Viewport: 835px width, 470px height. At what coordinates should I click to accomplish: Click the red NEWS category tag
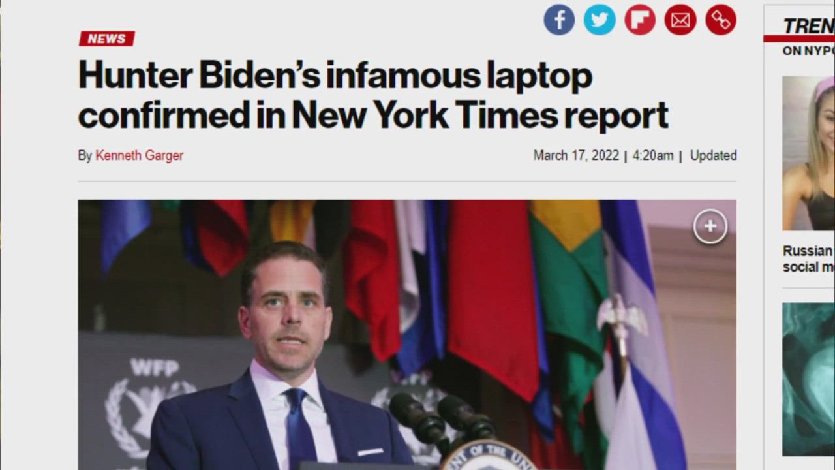pos(106,39)
